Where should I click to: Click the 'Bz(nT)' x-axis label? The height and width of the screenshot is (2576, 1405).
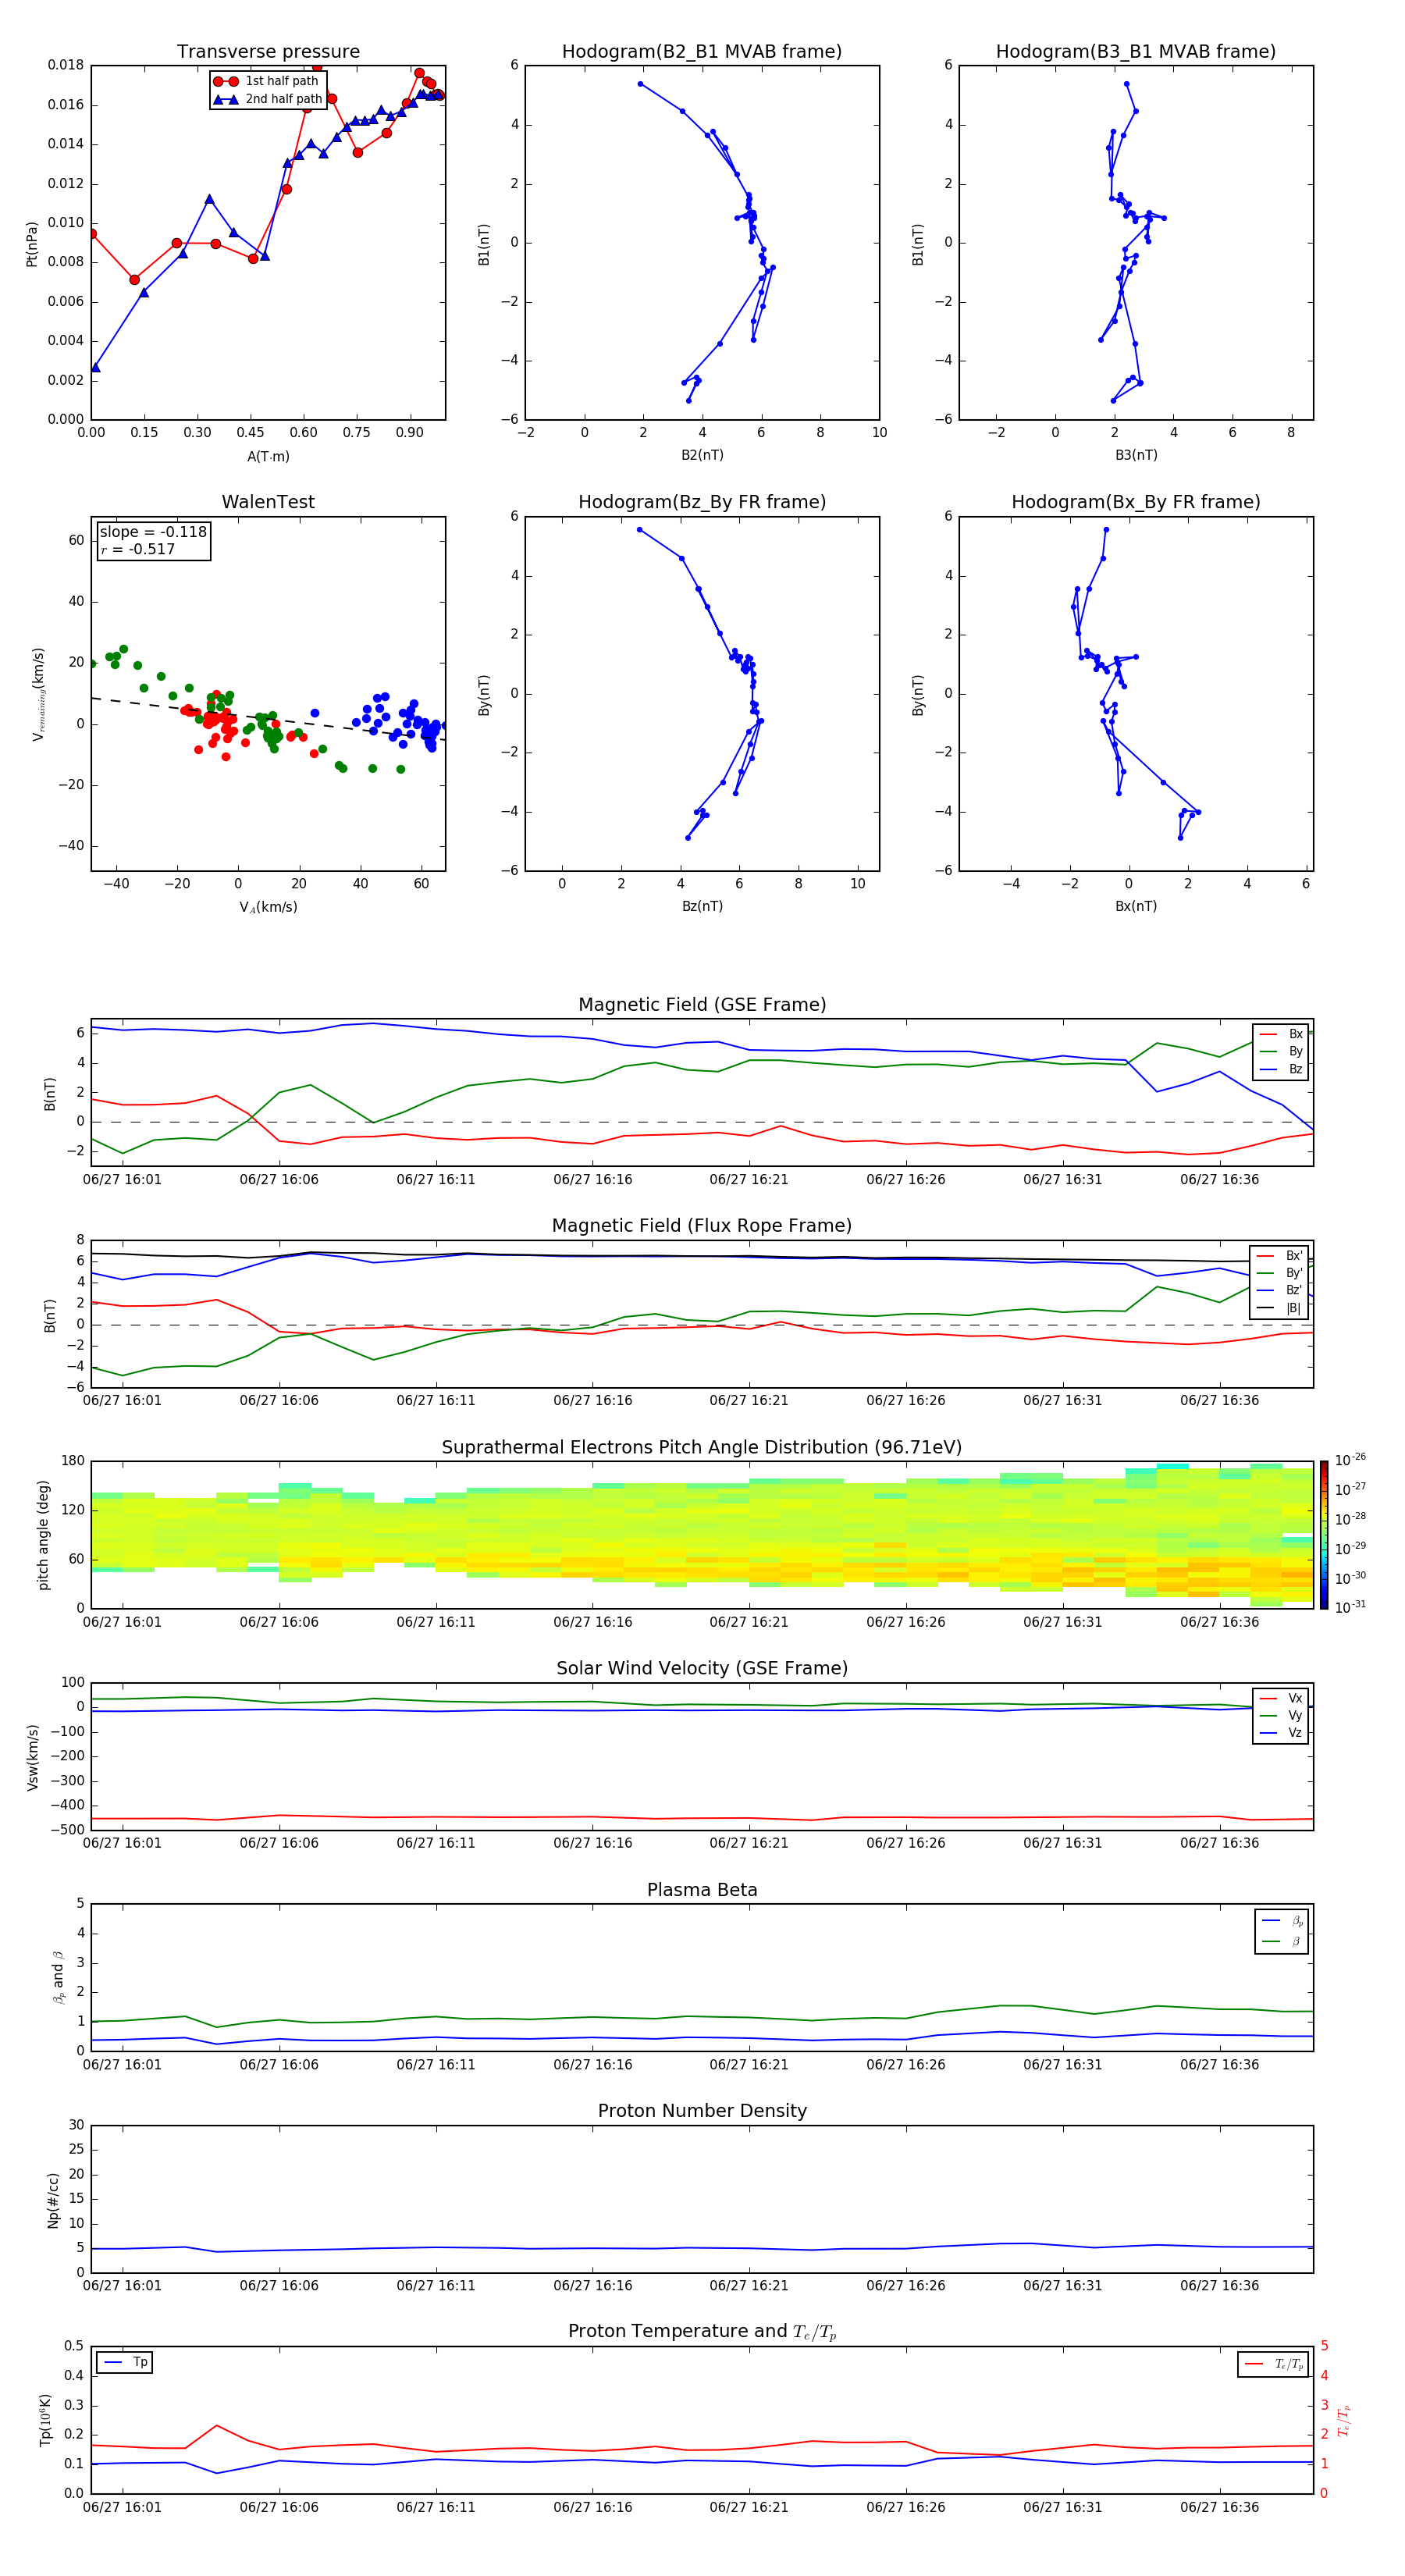tap(702, 906)
